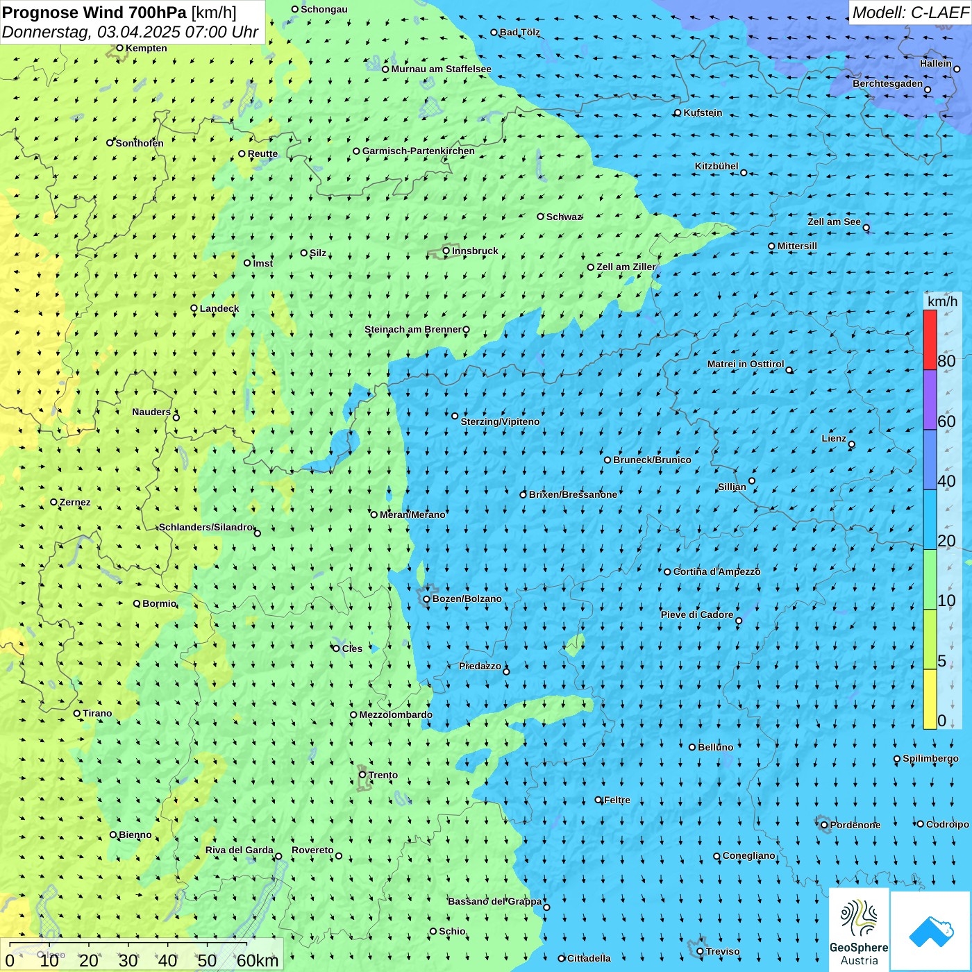Click the 'Mezzolombardo' label
The width and height of the screenshot is (972, 972).
point(396,714)
